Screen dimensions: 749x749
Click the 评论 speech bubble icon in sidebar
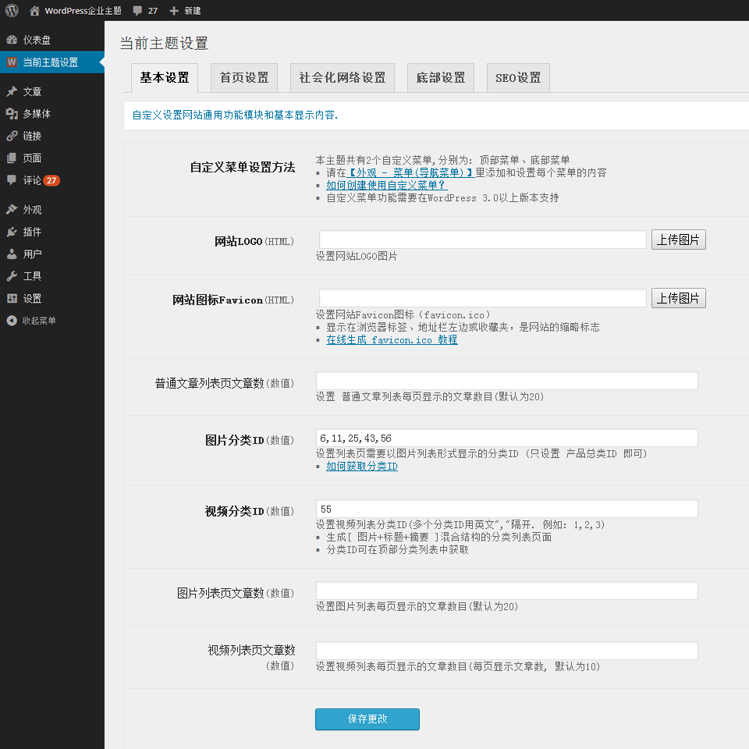[12, 179]
